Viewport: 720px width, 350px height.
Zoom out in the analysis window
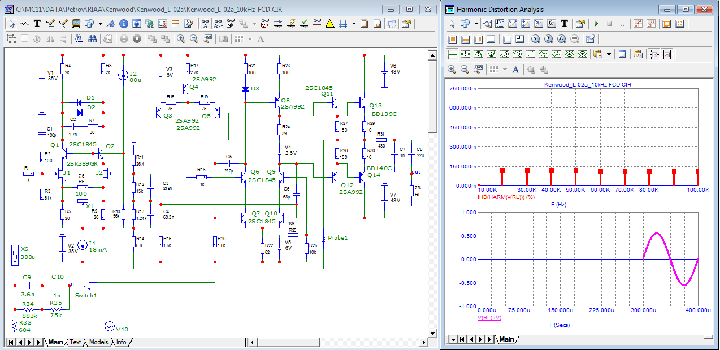point(465,70)
